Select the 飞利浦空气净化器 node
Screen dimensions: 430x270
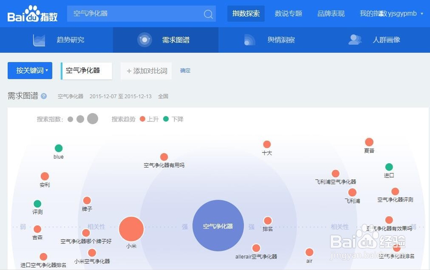(335, 174)
